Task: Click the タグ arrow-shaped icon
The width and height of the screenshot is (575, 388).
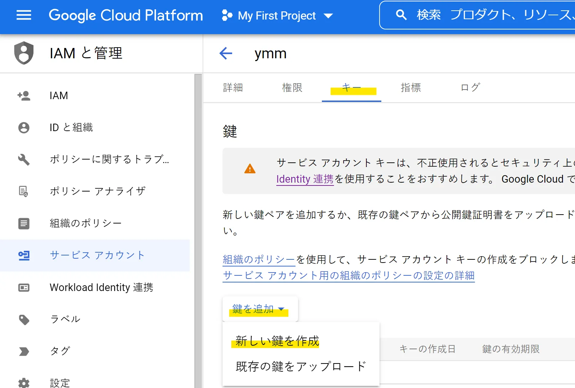Action: click(24, 351)
